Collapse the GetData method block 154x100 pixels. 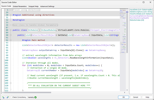(11, 35)
